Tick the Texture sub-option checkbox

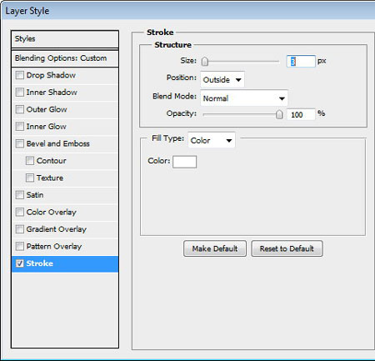30,178
